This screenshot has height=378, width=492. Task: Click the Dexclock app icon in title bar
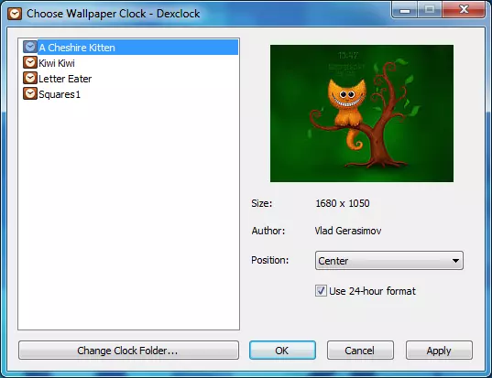15,14
